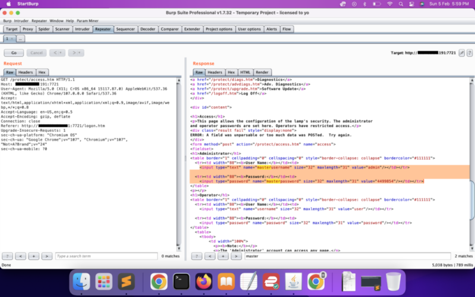The width and height of the screenshot is (475, 297).
Task: Open Firefox from the dock
Action: pos(204,282)
